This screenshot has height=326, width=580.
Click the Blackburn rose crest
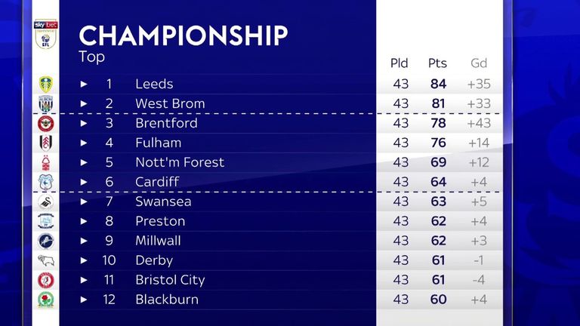point(46,300)
